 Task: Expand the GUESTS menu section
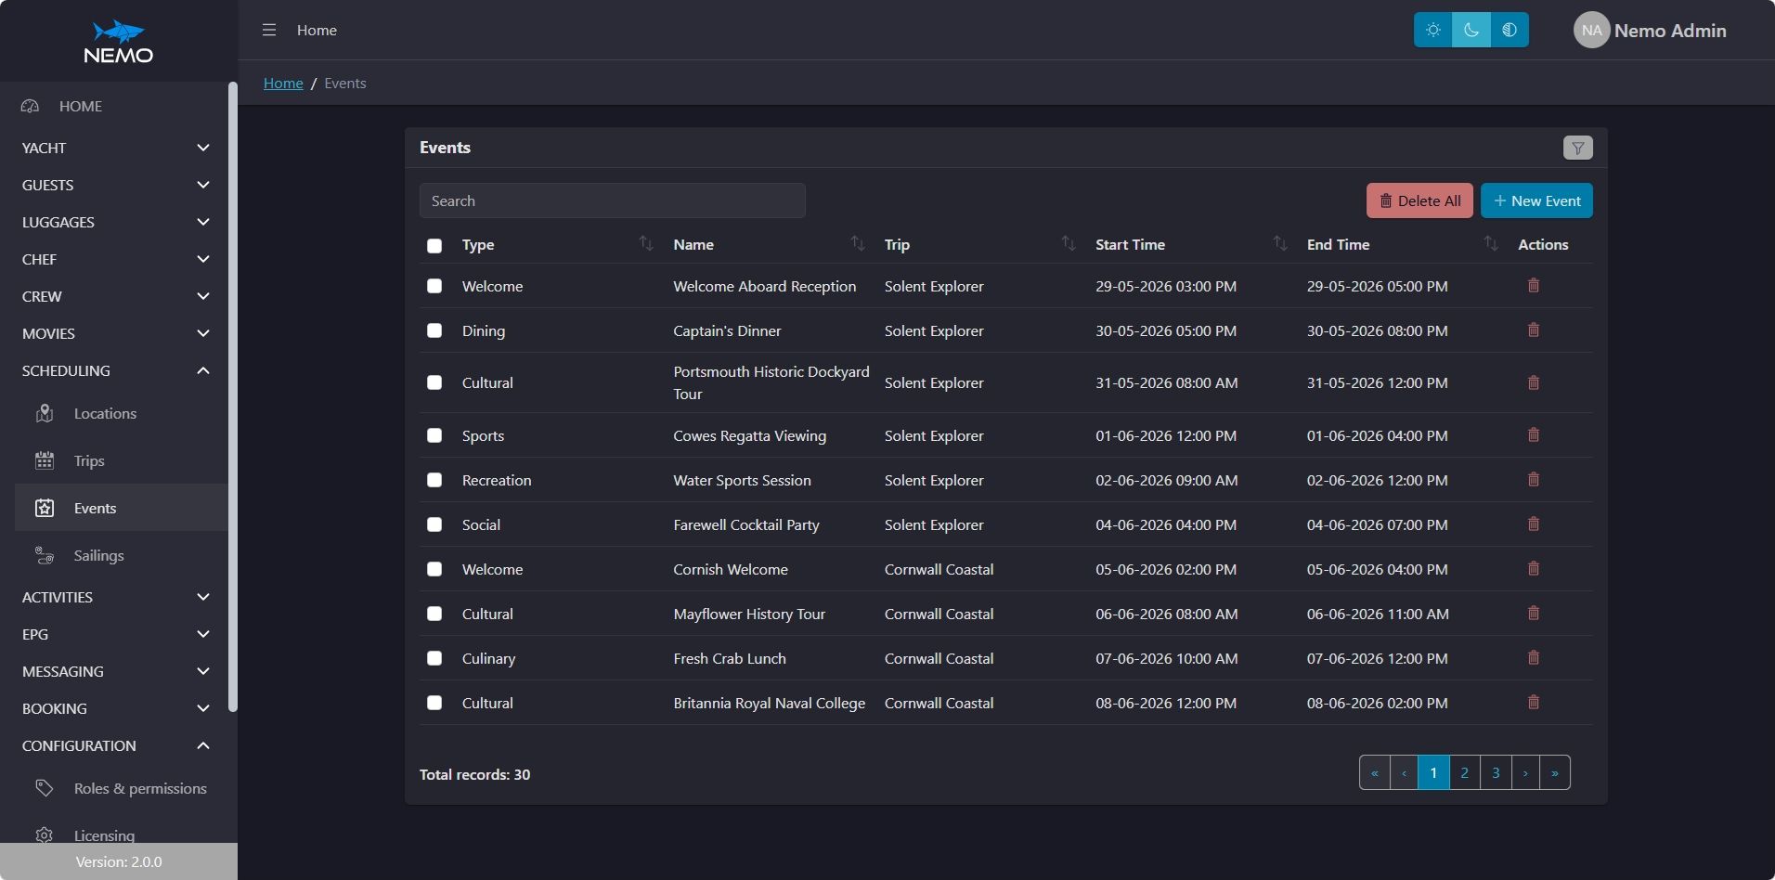[115, 185]
